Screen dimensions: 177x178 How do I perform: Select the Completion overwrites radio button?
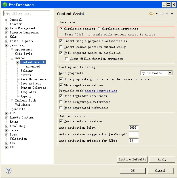[x=99, y=29]
